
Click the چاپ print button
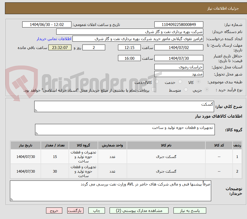tap(97, 211)
